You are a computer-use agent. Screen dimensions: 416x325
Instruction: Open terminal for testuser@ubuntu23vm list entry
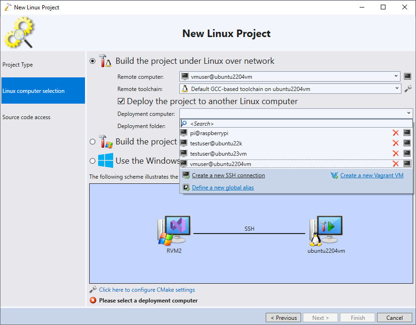click(x=407, y=153)
